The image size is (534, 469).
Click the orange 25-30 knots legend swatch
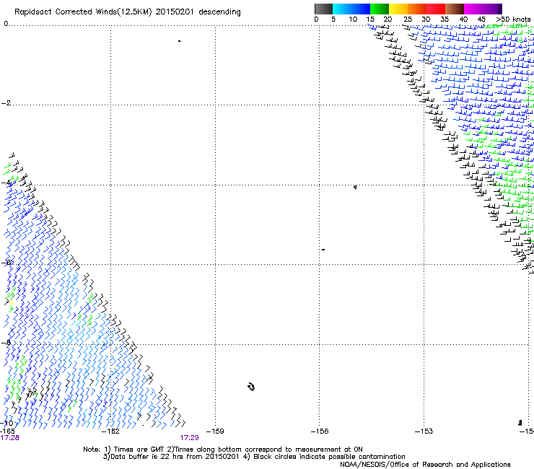417,9
